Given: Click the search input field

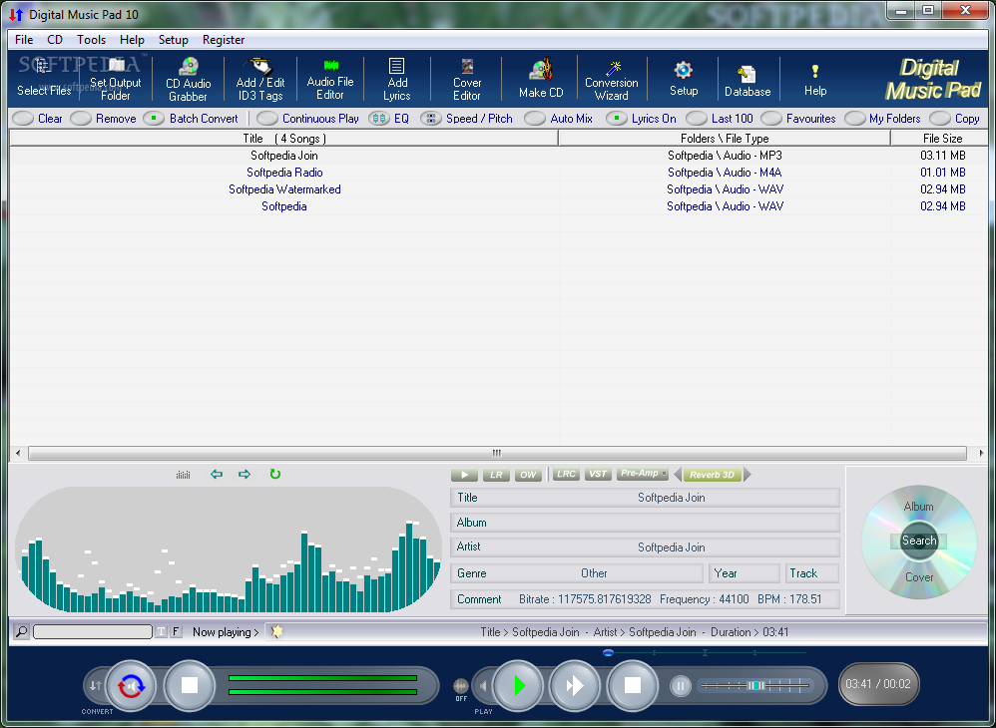Looking at the screenshot, I should (x=93, y=631).
